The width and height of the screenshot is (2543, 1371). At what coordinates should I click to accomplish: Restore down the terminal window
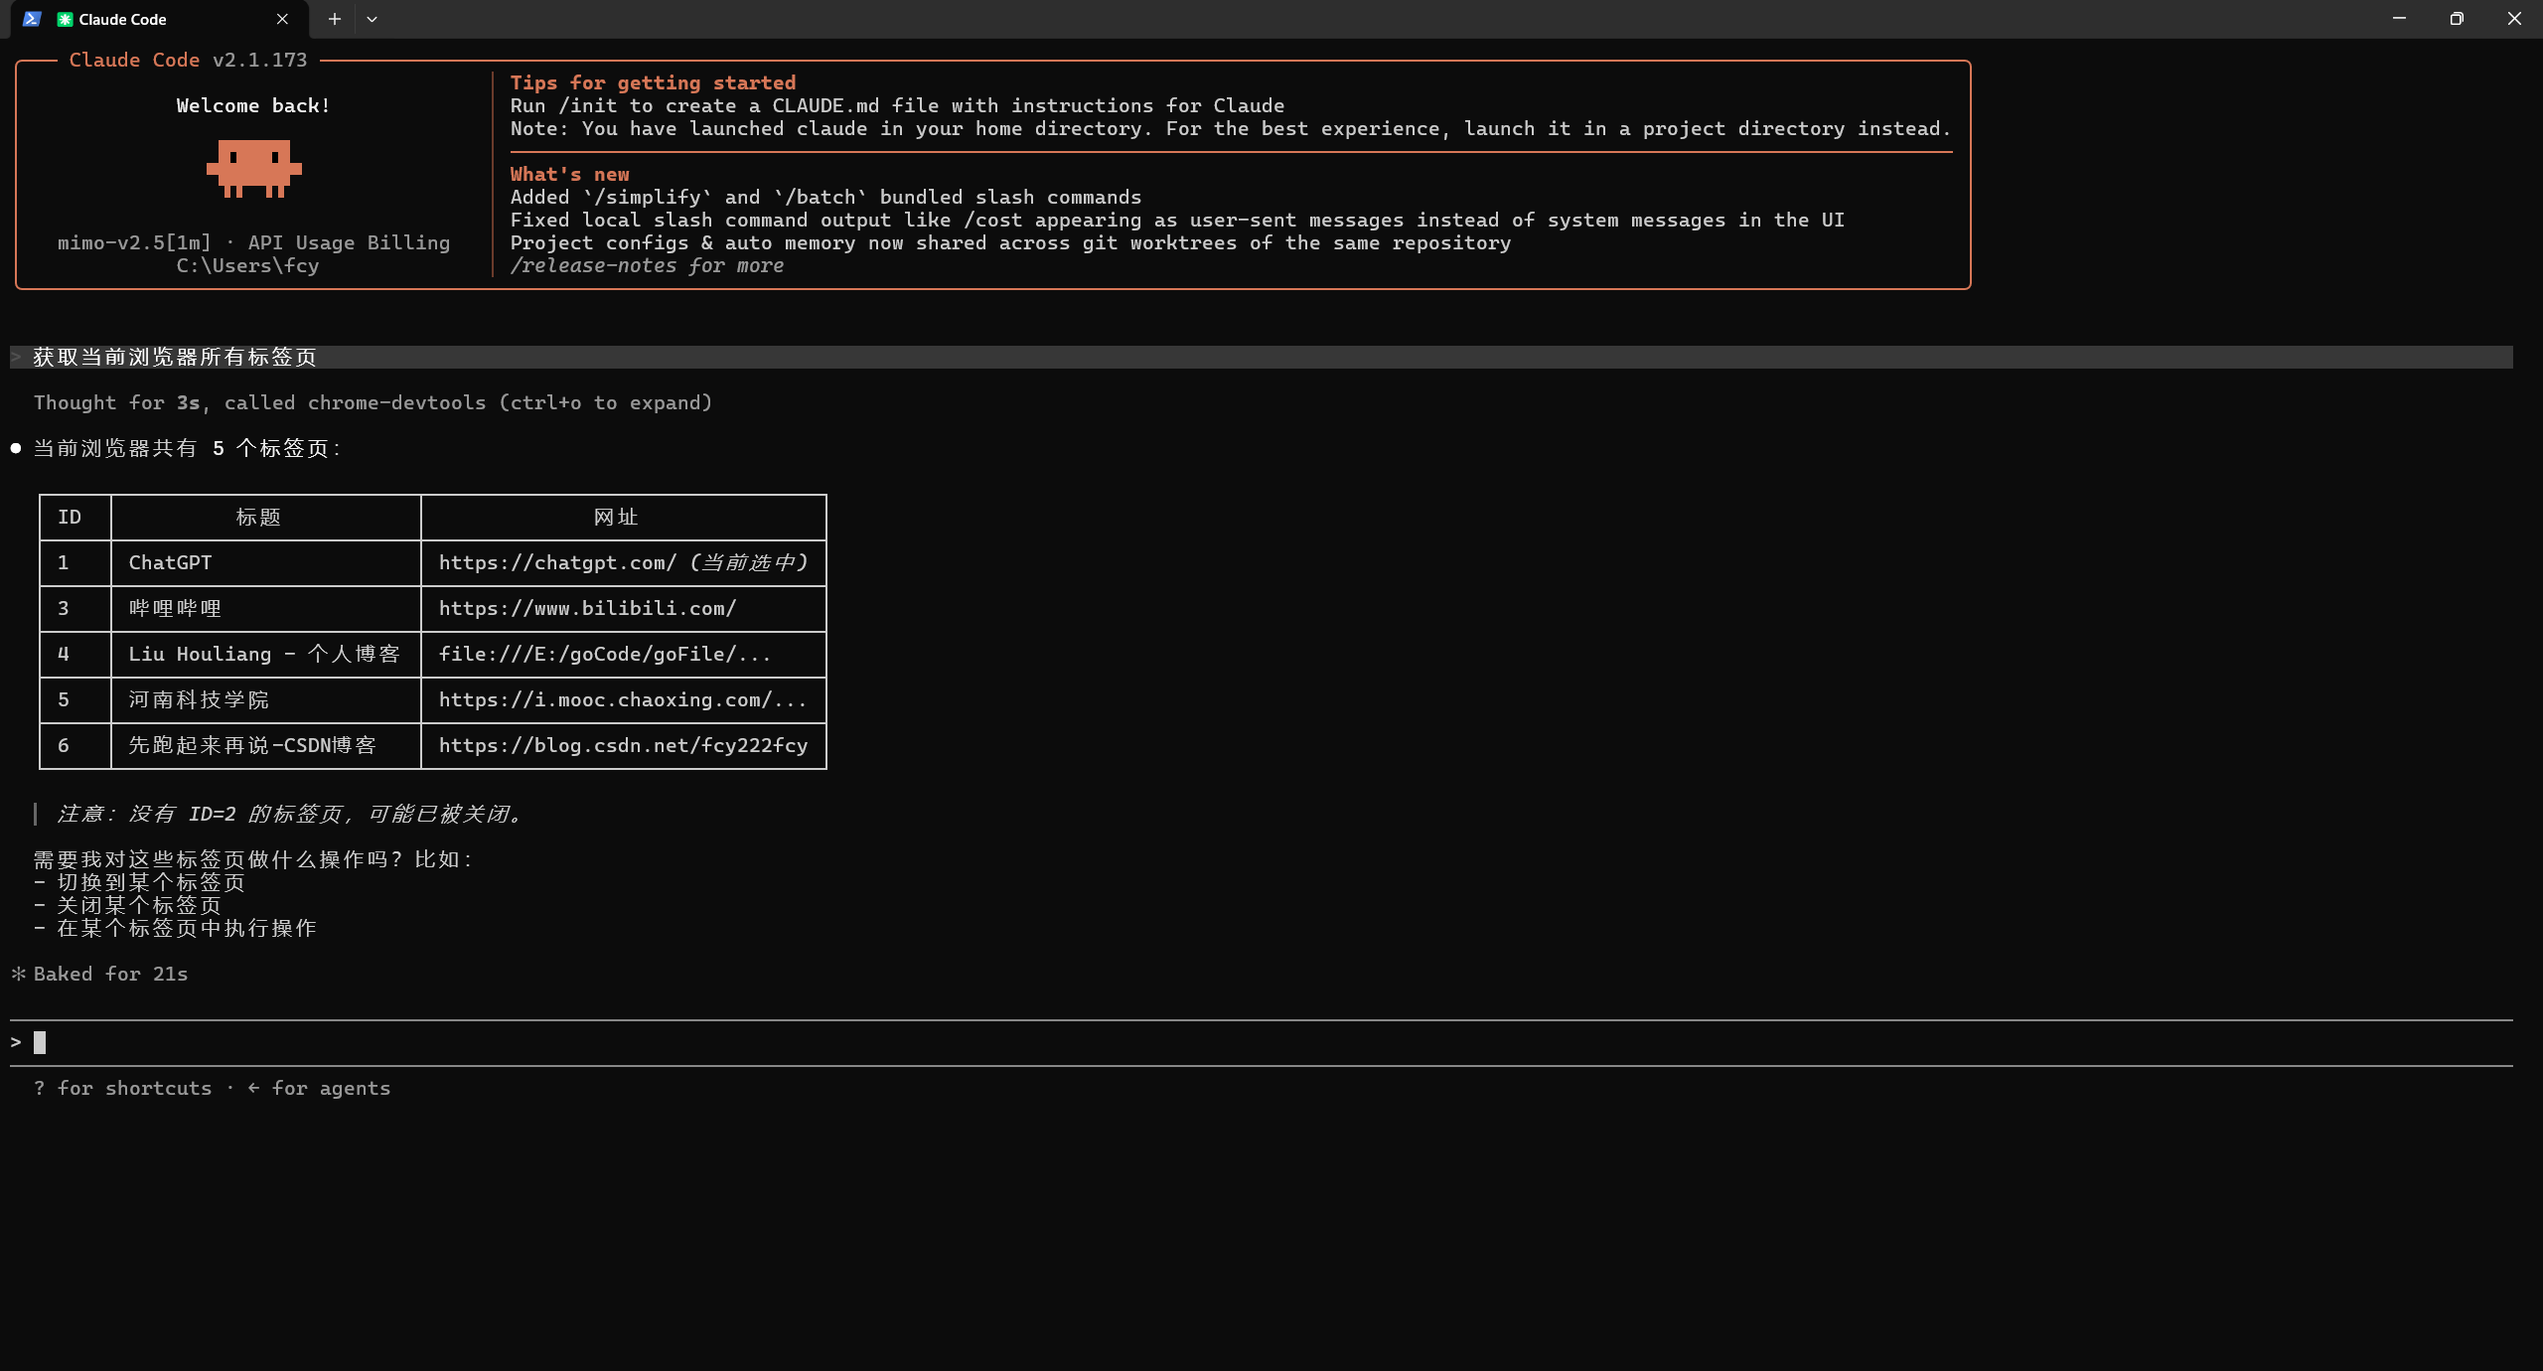[2457, 19]
